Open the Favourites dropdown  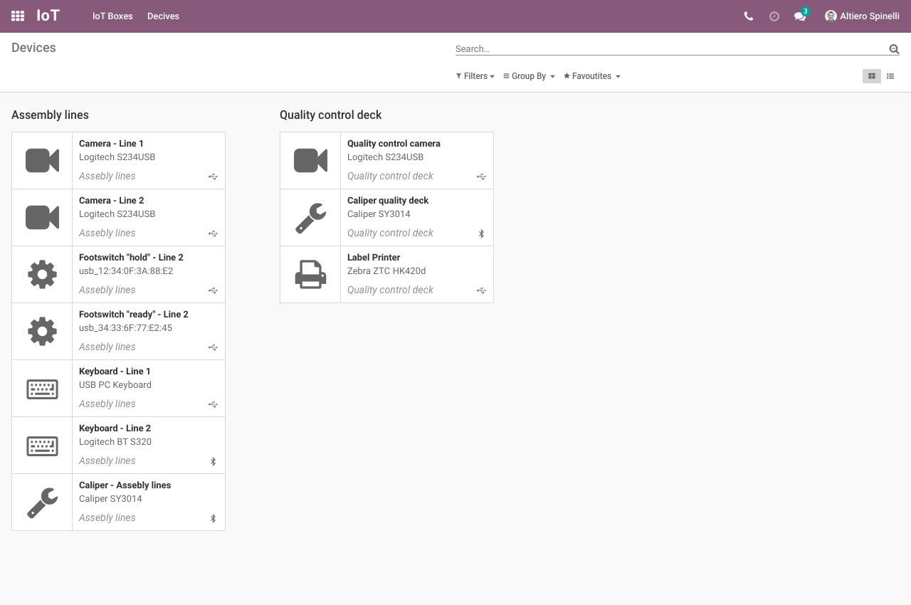coord(591,76)
